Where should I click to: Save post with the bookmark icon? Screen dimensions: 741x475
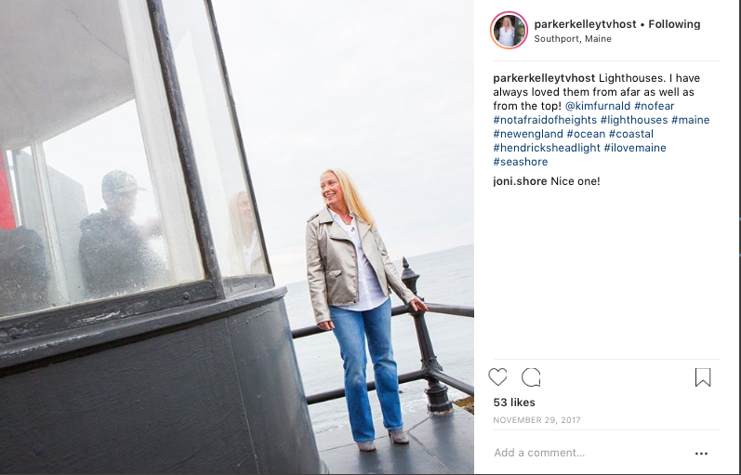[x=703, y=377]
